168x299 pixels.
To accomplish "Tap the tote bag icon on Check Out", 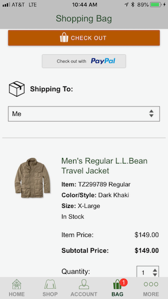I will click(x=64, y=37).
